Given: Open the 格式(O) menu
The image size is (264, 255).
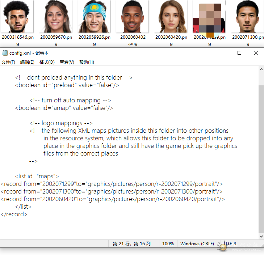Looking at the screenshot, I should click(x=47, y=62).
